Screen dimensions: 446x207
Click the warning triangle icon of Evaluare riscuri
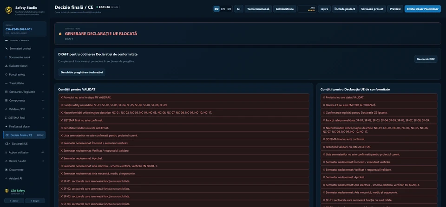click(x=6, y=66)
